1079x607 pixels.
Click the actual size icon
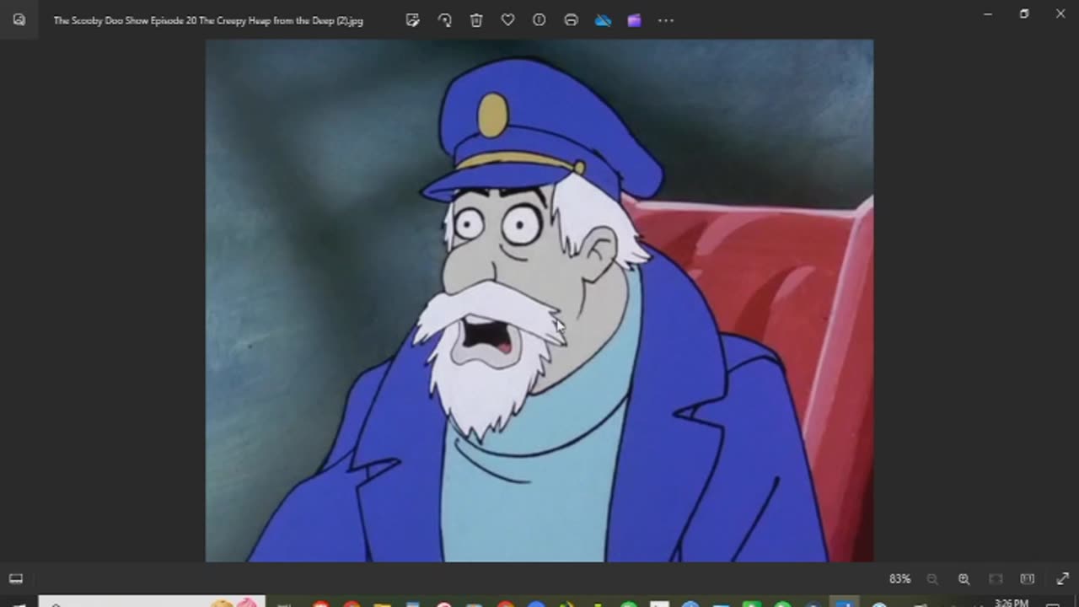pos(1027,579)
